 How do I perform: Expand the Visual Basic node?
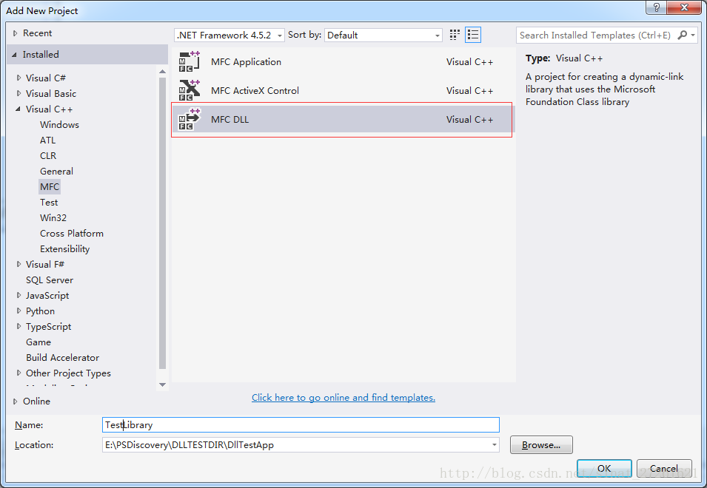(19, 94)
